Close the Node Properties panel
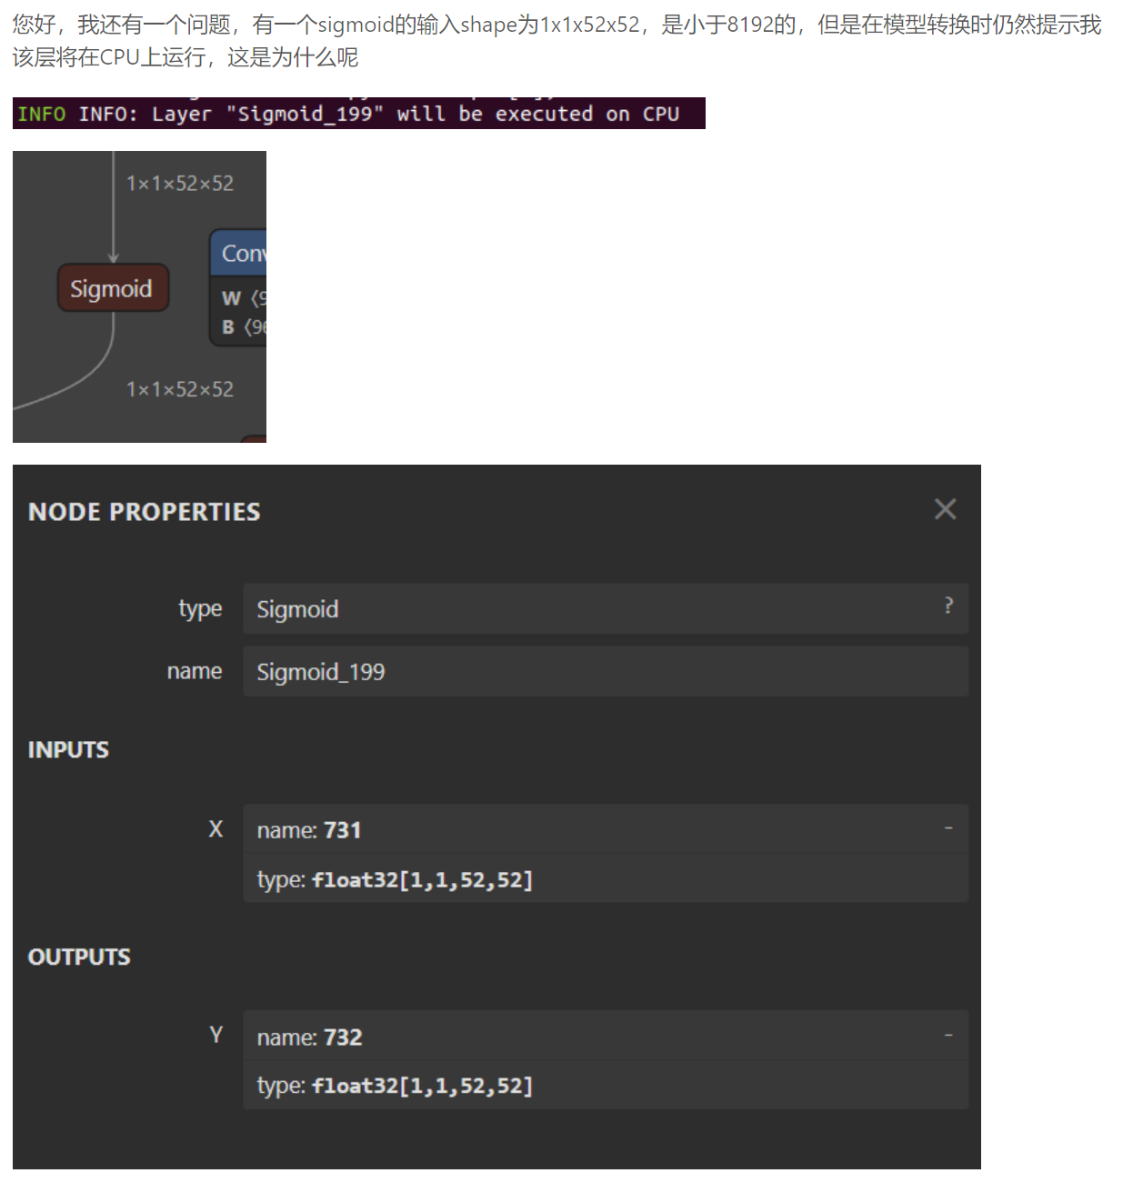The height and width of the screenshot is (1193, 1133). point(945,509)
